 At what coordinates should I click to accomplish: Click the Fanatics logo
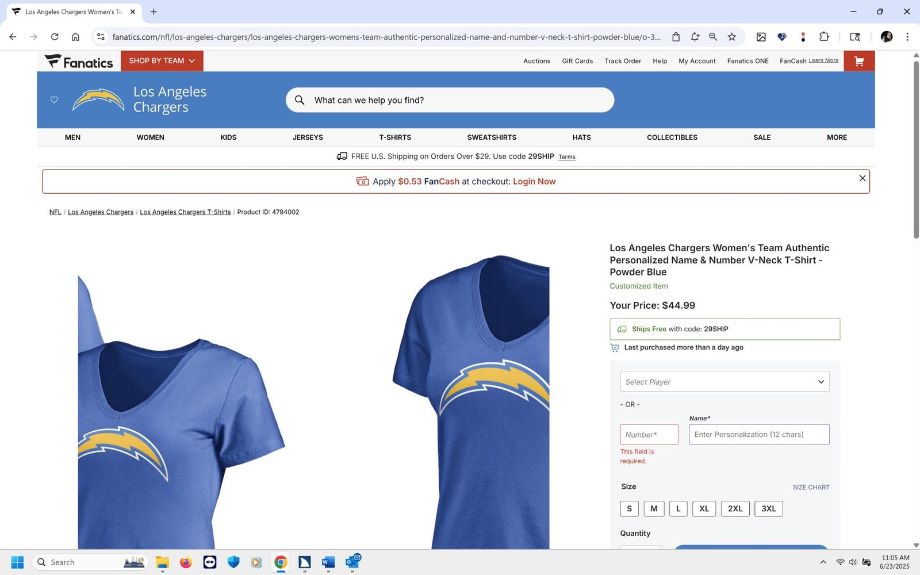(x=79, y=62)
